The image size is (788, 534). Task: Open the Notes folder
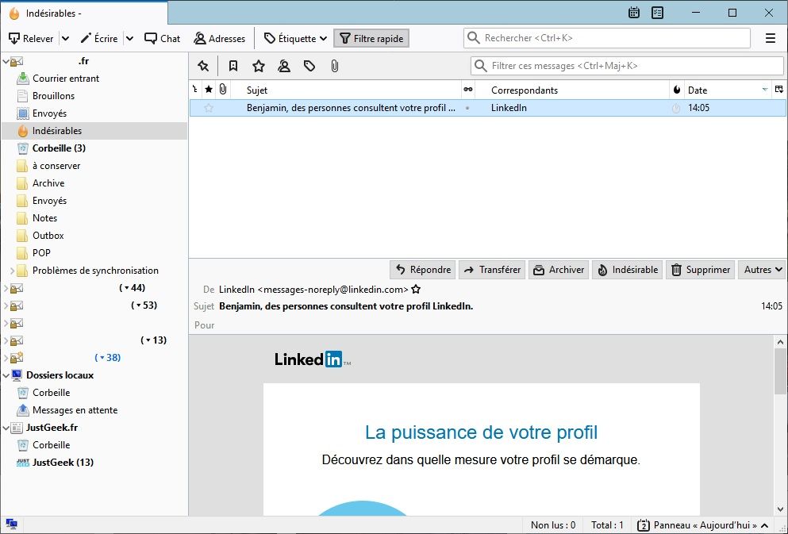pyautogui.click(x=44, y=218)
